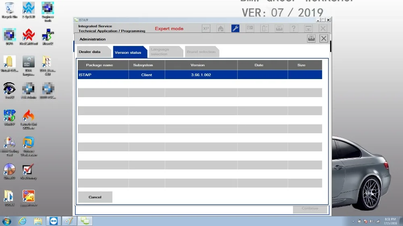Open the Brand selection tab
The width and height of the screenshot is (403, 226).
(x=201, y=52)
